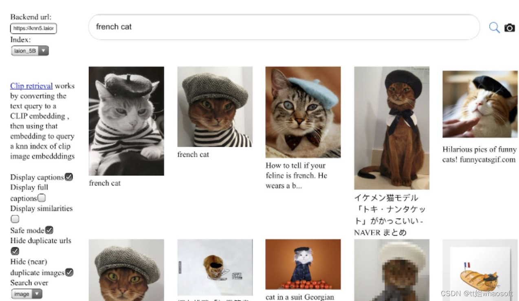Click the magnifying glass search icon
The image size is (519, 301).
pyautogui.click(x=494, y=27)
